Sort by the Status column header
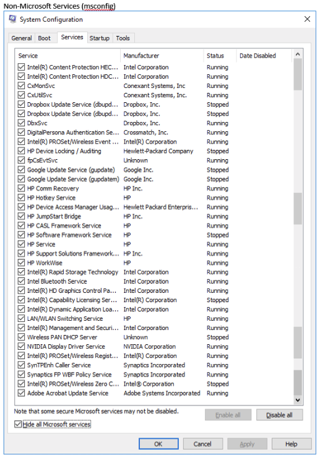The image size is (320, 457). click(220, 56)
